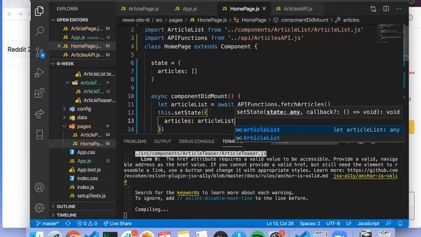
Task: Click the Open Changes icon in editor toolbar
Action: click(373, 9)
